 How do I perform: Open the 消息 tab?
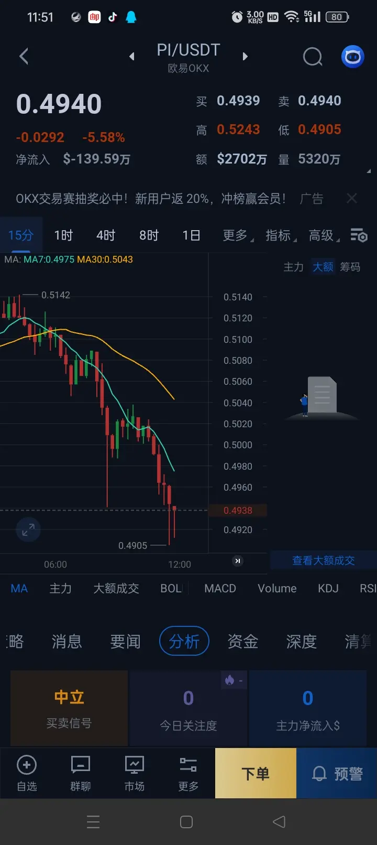66,641
